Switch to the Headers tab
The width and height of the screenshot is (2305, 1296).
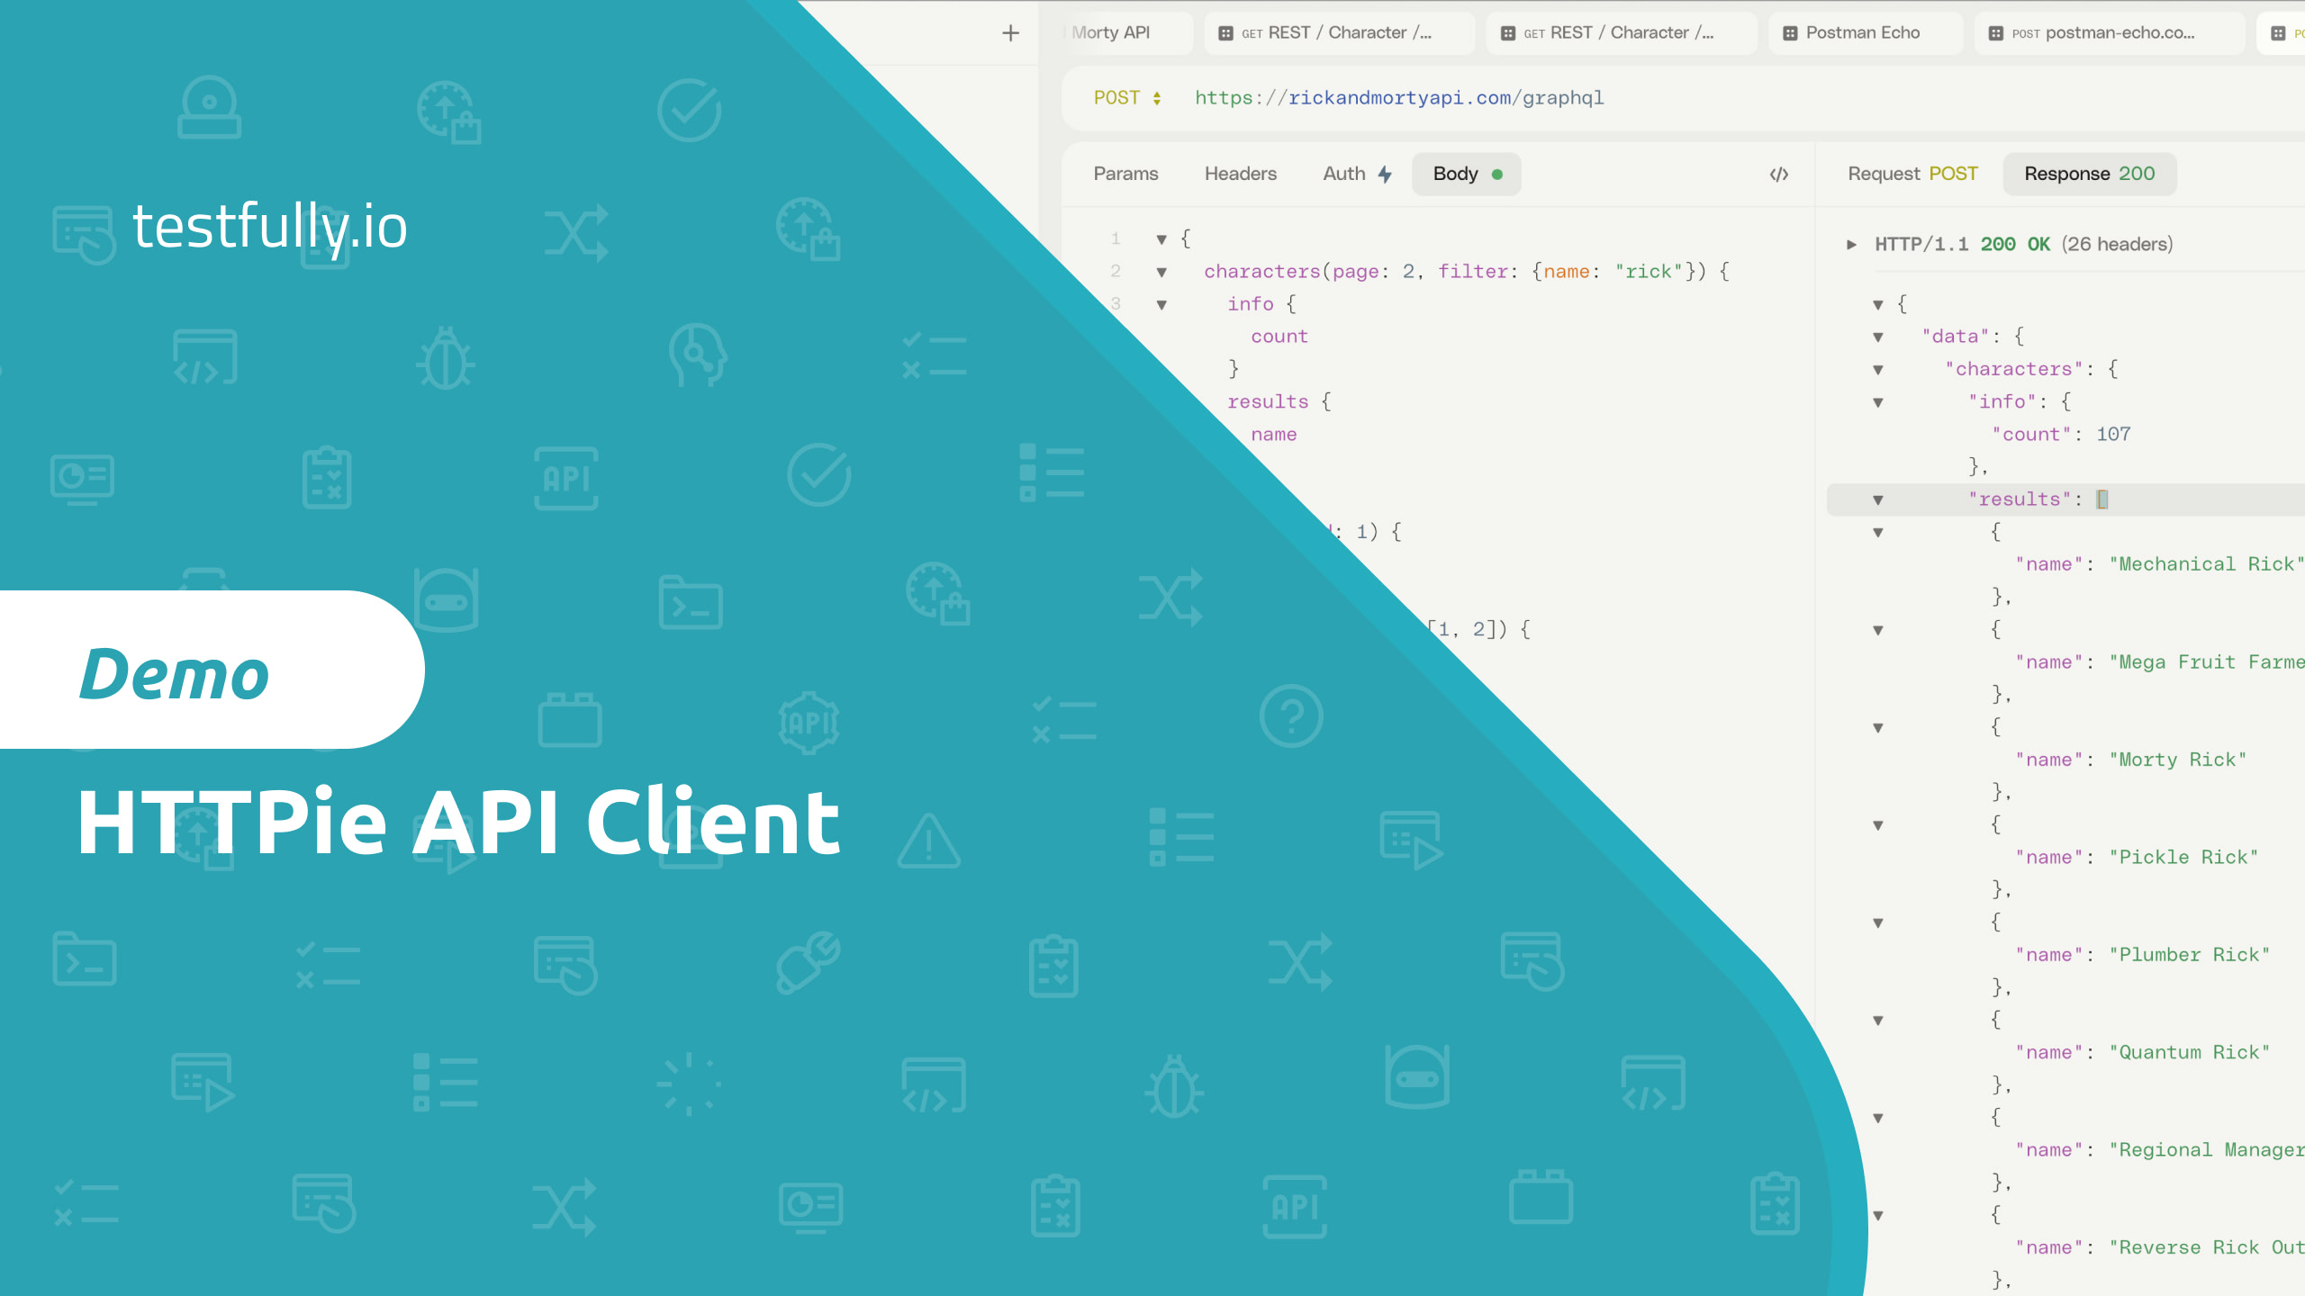1240,173
